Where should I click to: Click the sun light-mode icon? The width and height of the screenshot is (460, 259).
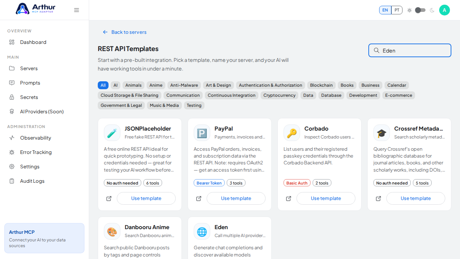point(409,10)
